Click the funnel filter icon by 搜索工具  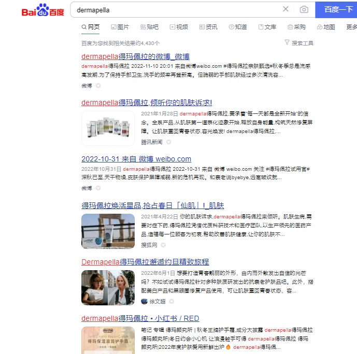287,42
